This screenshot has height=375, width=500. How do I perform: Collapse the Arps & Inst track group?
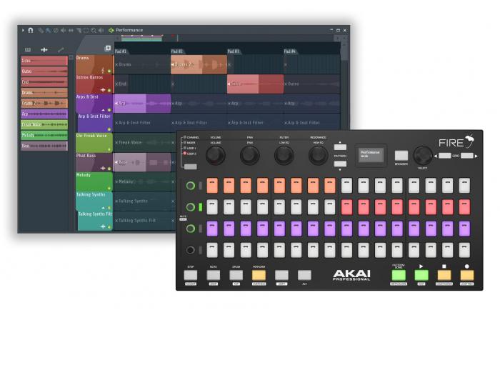(101, 109)
